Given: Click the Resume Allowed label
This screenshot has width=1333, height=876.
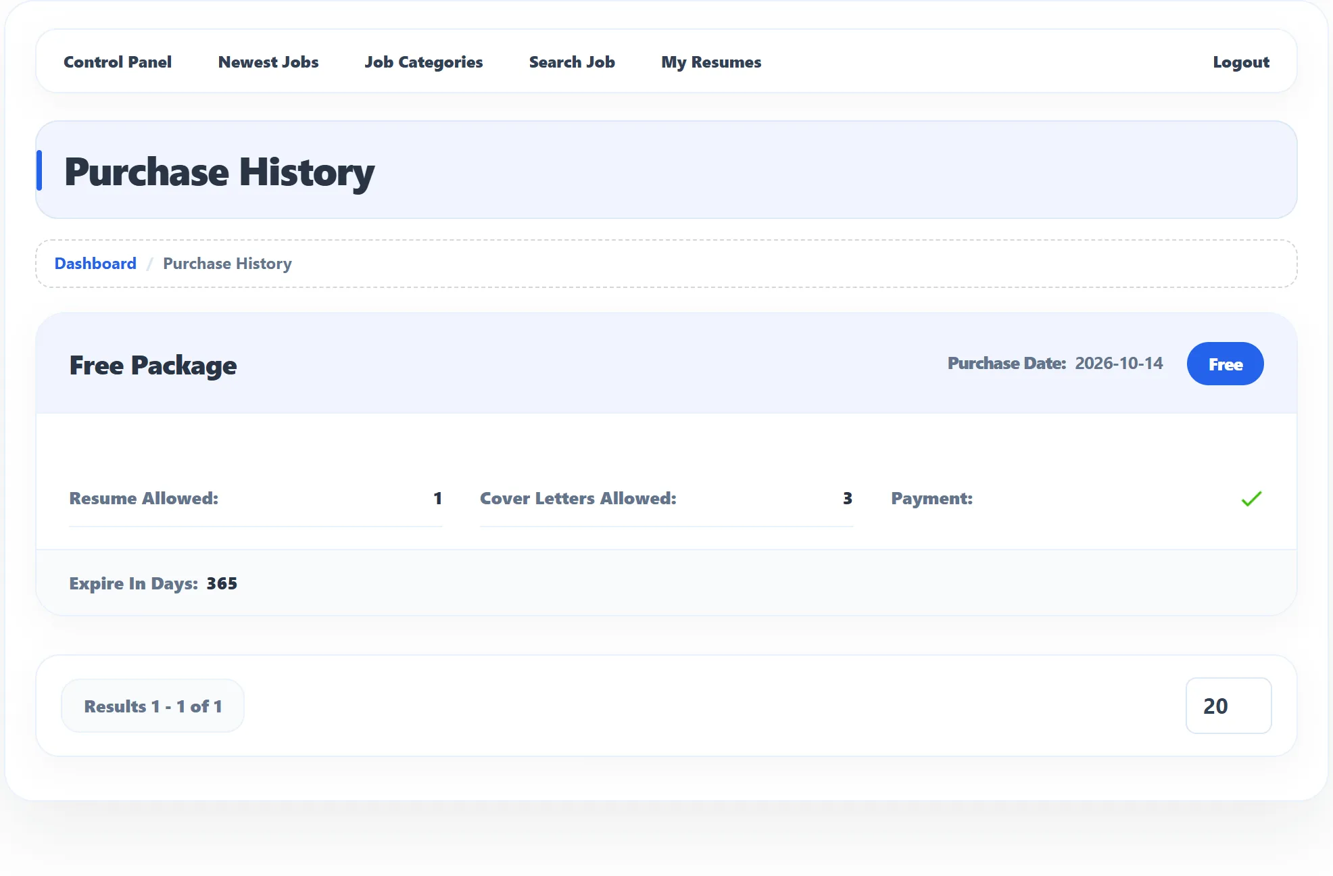Looking at the screenshot, I should click(144, 499).
